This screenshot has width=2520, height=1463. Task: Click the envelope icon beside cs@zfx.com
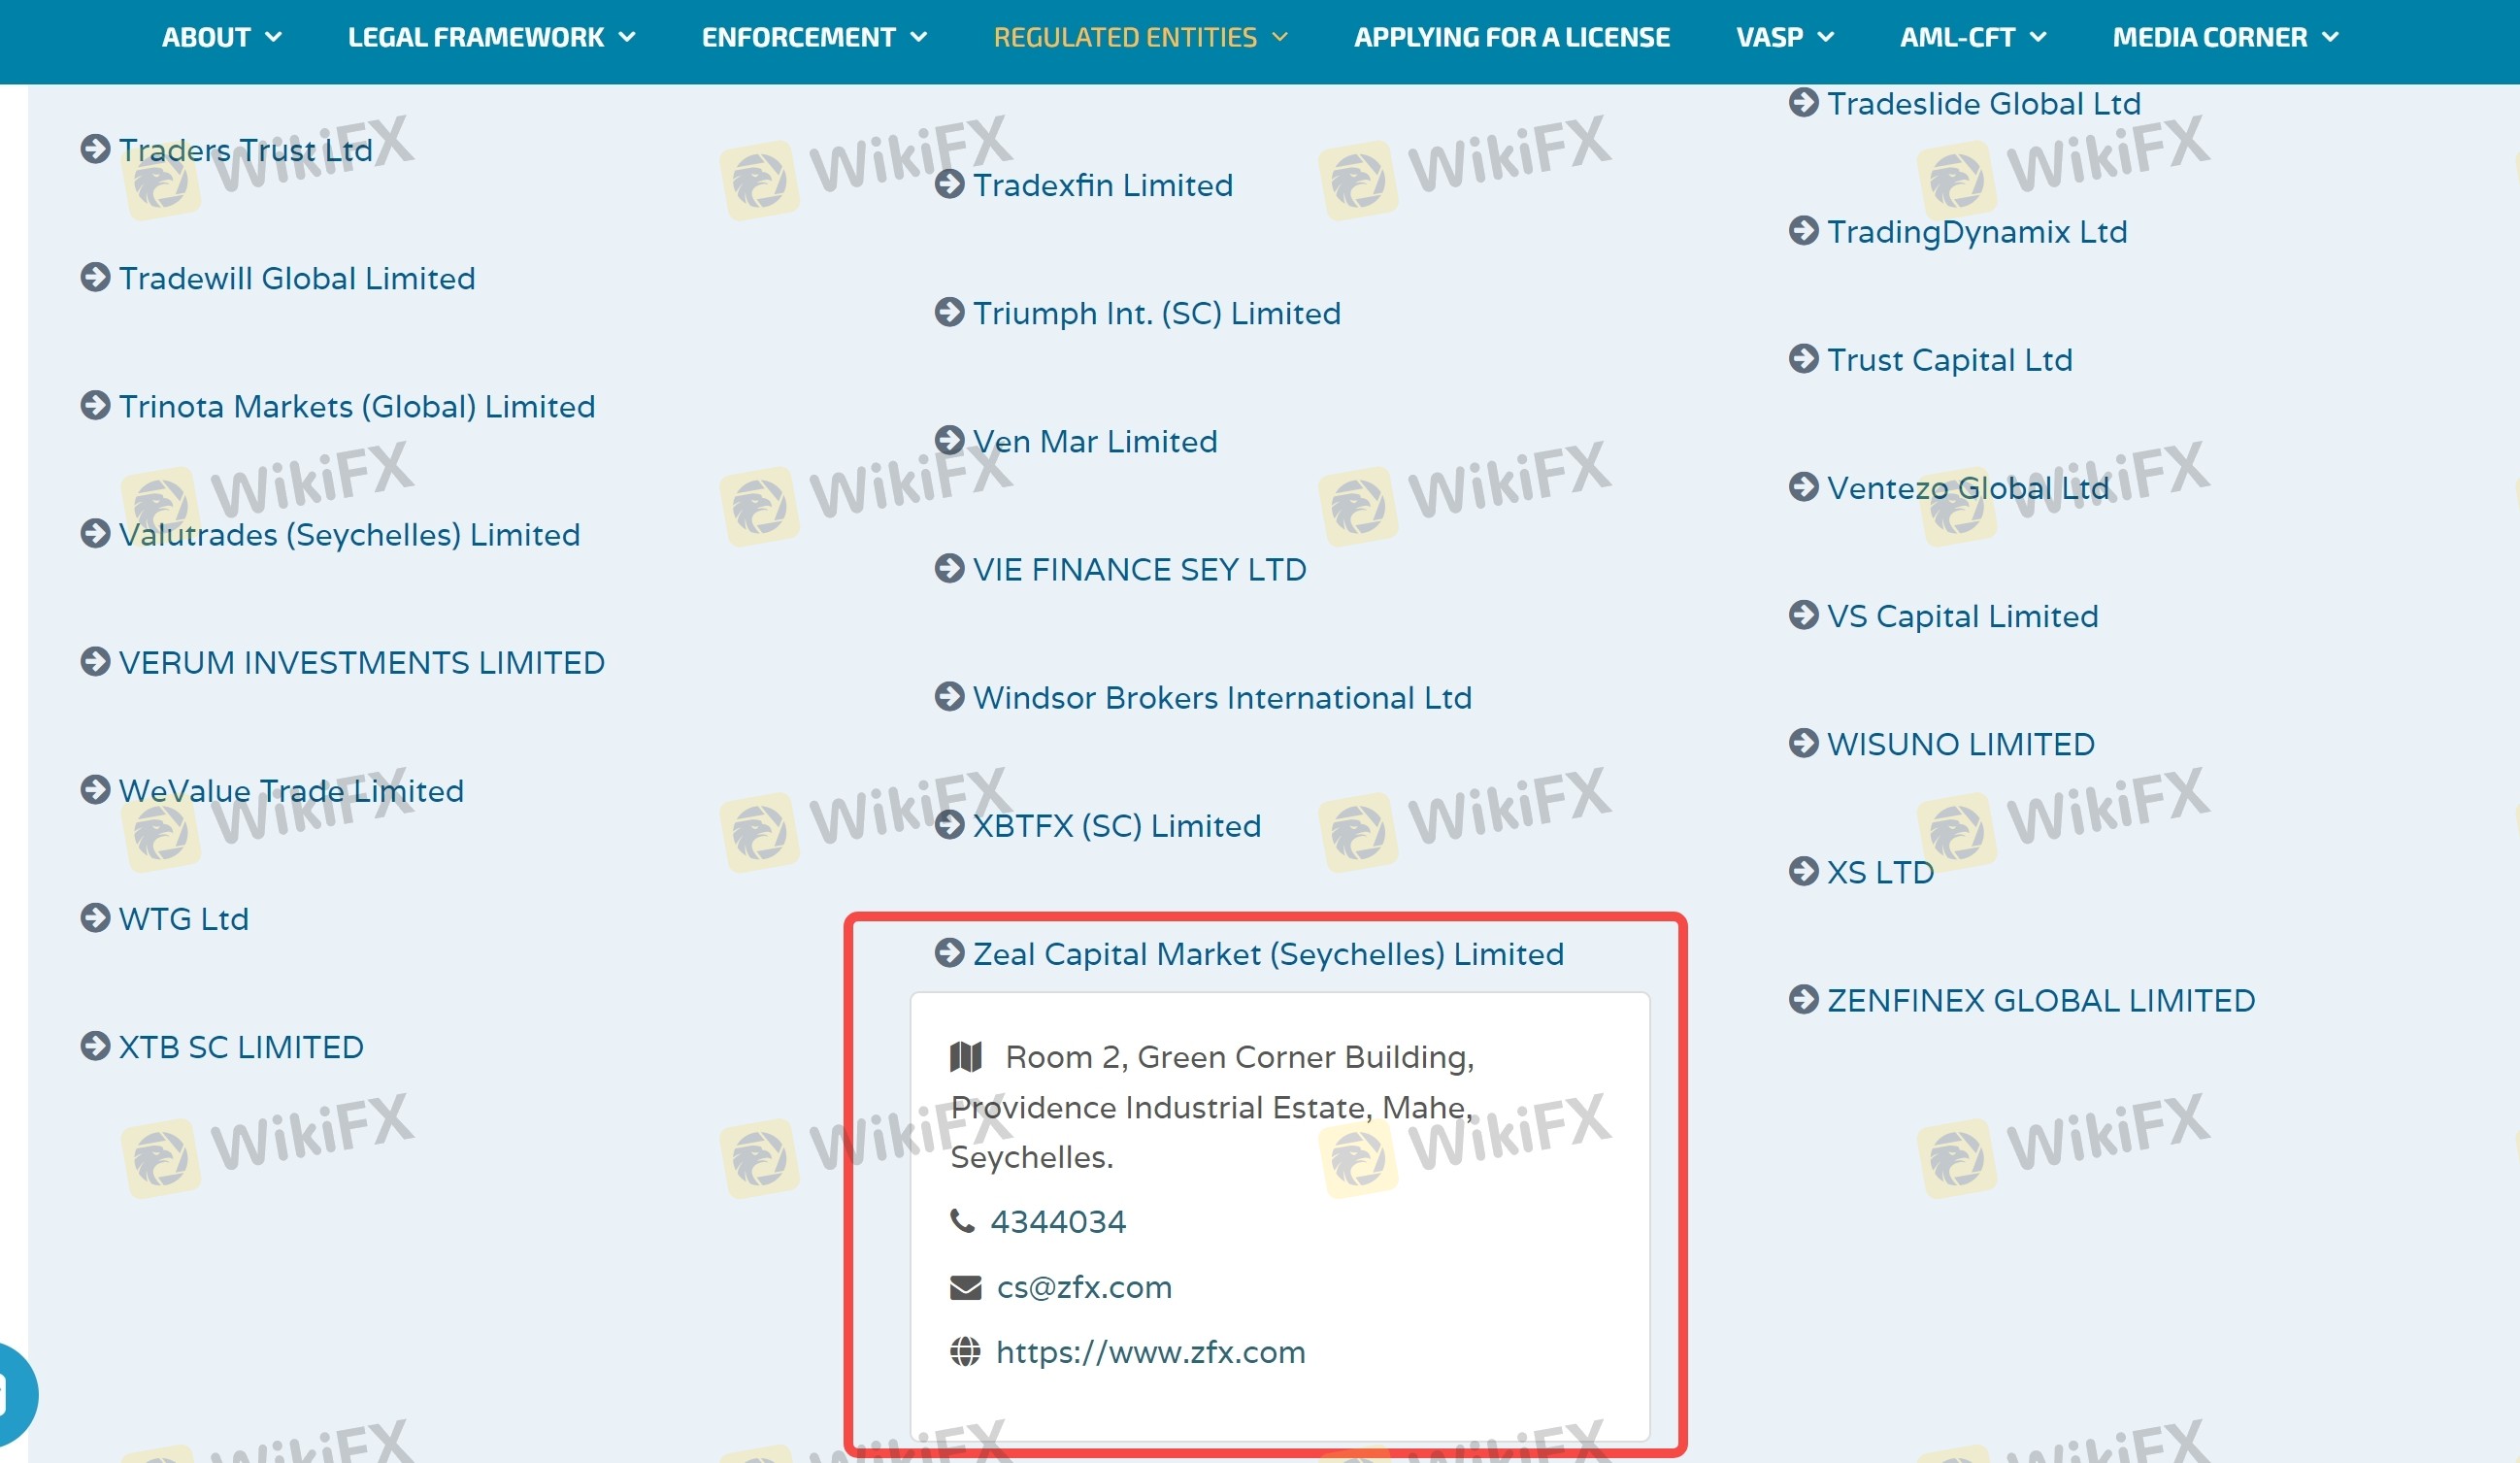pyautogui.click(x=965, y=1287)
